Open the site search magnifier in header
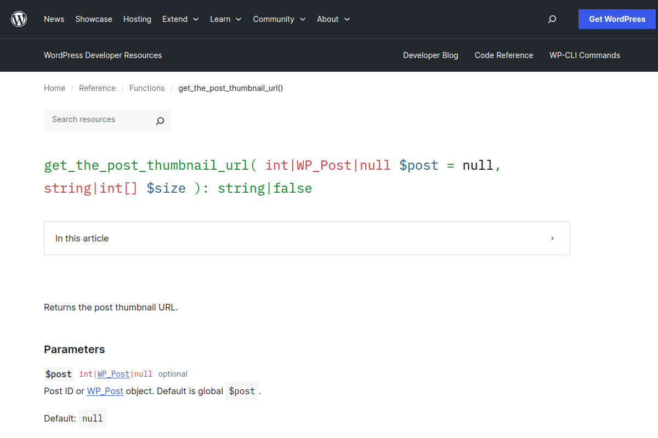 click(x=552, y=19)
